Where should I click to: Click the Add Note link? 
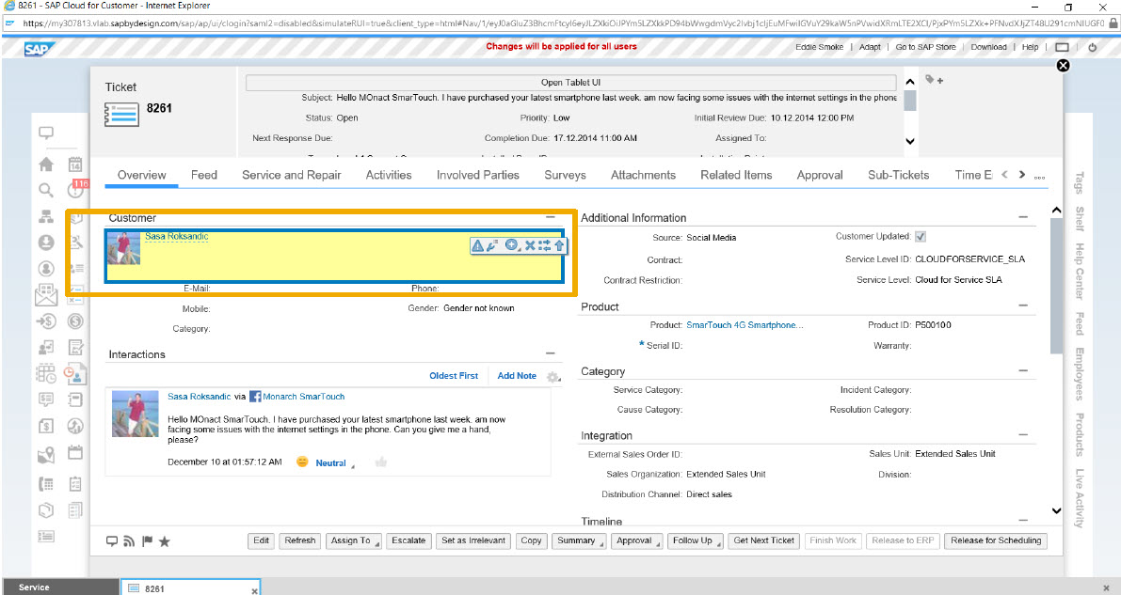[x=517, y=376]
